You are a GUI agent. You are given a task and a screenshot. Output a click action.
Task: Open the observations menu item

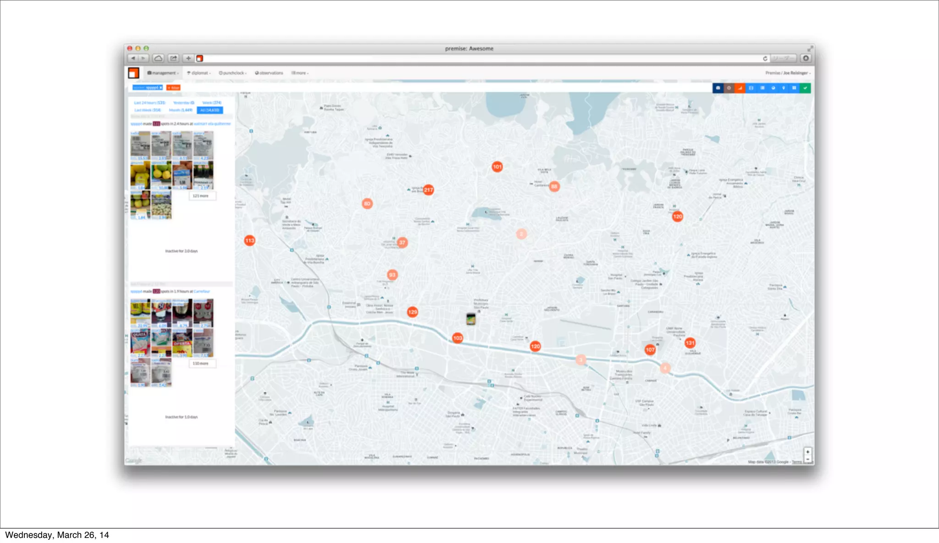tap(269, 73)
